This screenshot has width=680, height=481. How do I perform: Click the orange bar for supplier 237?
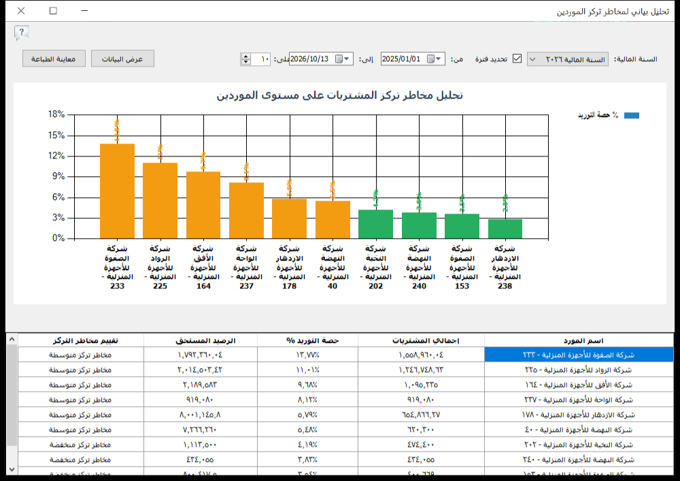tap(246, 210)
